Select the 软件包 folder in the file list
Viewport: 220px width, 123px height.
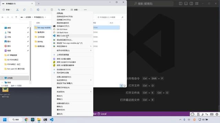40,42
